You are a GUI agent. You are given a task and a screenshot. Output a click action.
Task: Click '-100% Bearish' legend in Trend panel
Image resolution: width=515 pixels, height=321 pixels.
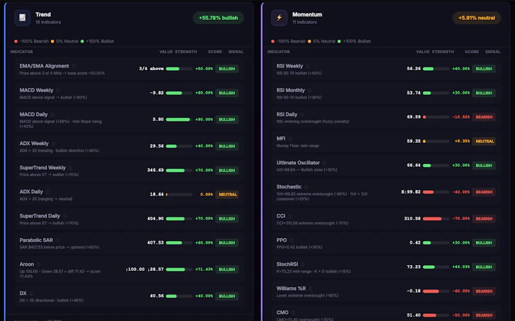click(31, 41)
